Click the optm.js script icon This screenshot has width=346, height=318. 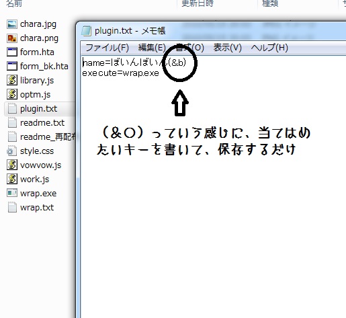pyautogui.click(x=12, y=95)
